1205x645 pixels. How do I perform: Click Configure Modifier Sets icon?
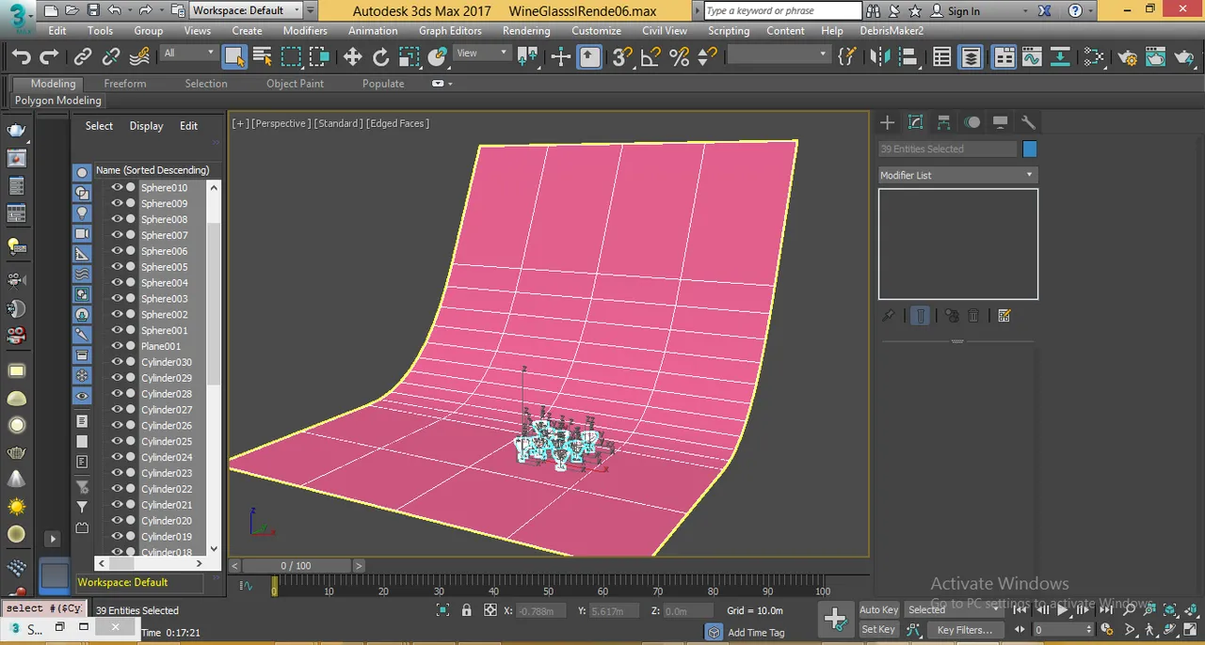click(1004, 316)
